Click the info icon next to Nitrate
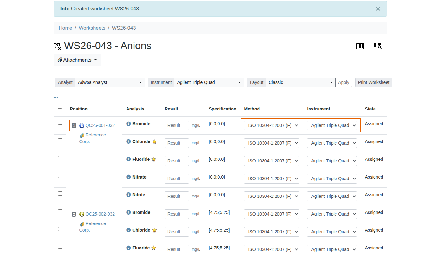The height and width of the screenshot is (257, 444). 128,177
